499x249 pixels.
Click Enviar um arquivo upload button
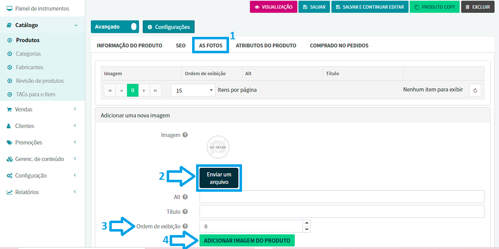coord(219,178)
